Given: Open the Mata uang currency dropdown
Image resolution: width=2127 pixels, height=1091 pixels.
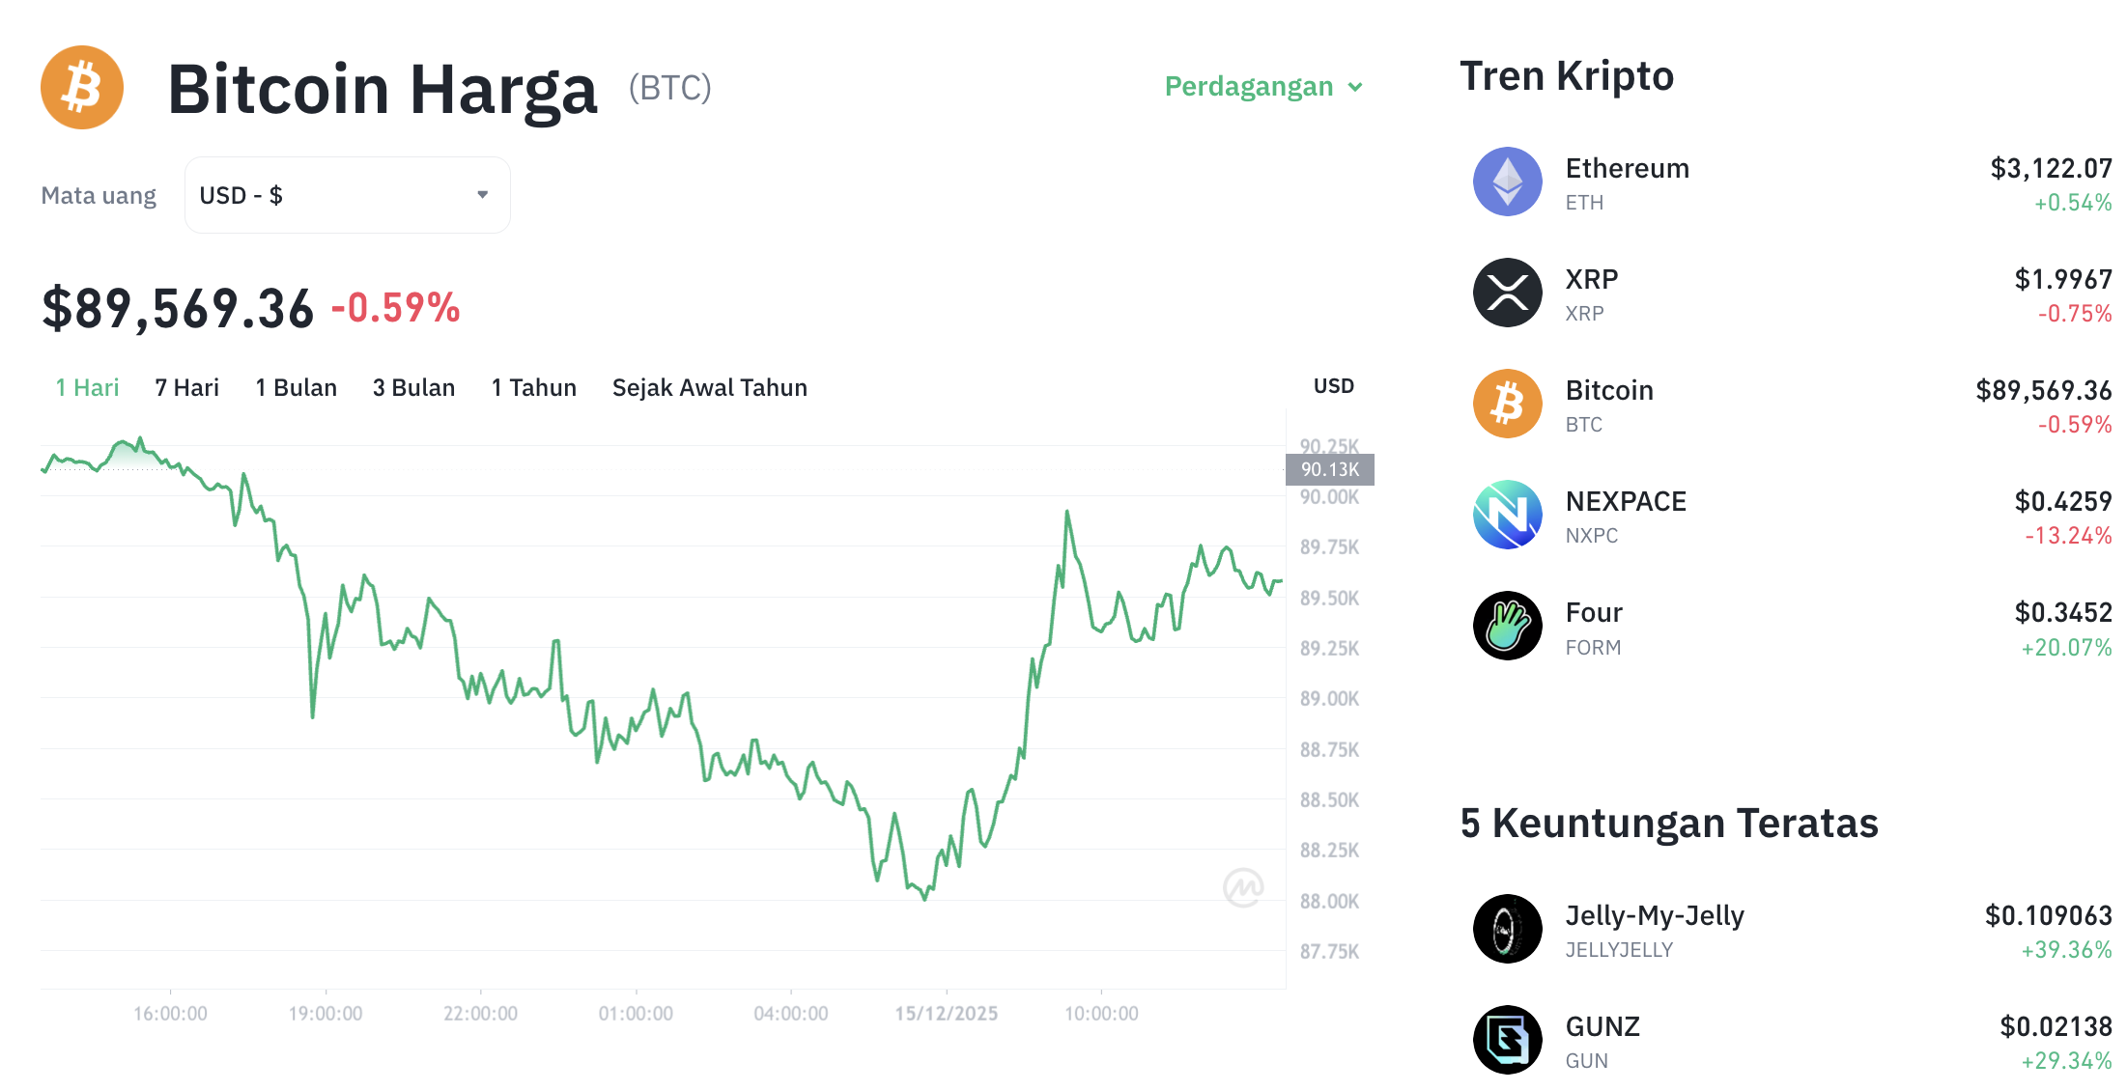Looking at the screenshot, I should click(x=347, y=194).
